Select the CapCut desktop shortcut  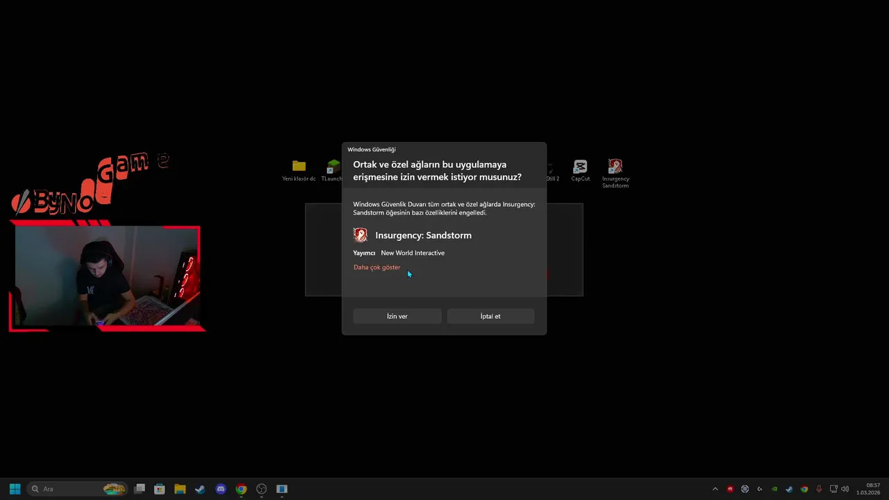coord(581,171)
